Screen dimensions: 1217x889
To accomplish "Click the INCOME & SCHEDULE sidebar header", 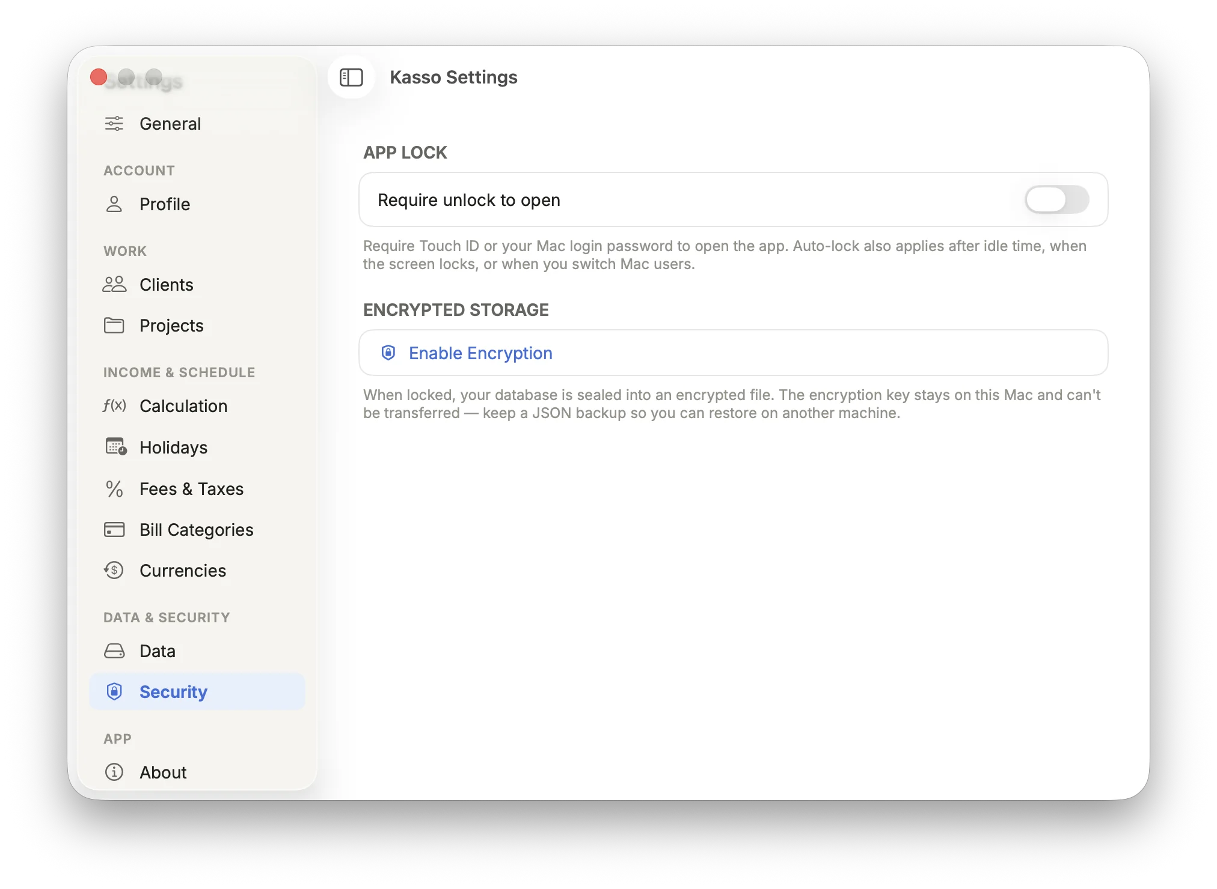I will 179,372.
